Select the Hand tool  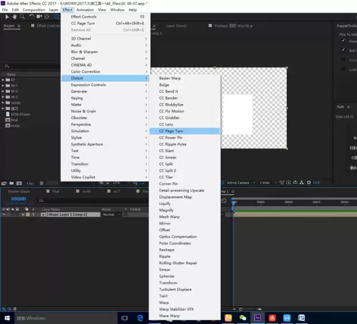14,17
